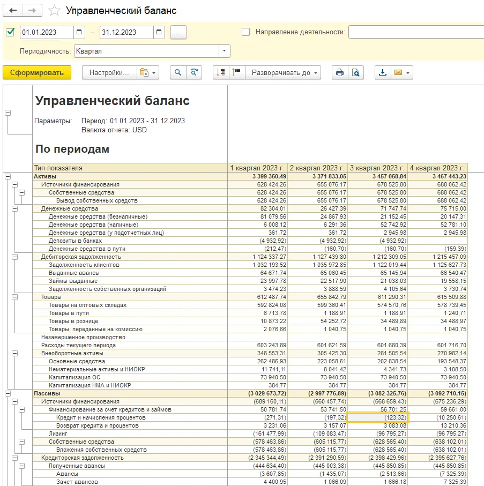This screenshot has height=486, width=484.
Task: Add report to favorites with star icon
Action: (x=54, y=11)
